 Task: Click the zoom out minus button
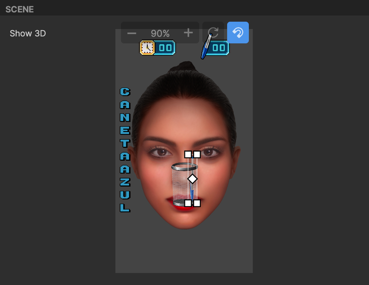pos(132,33)
